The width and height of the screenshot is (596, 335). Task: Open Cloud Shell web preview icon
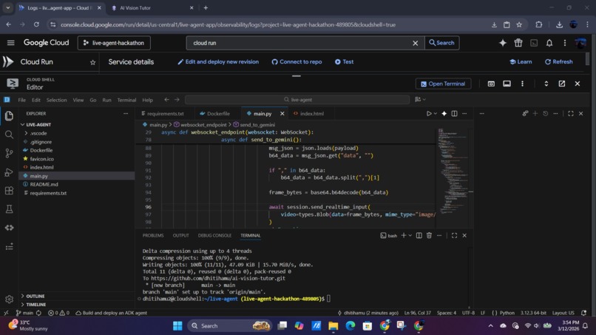click(x=491, y=84)
